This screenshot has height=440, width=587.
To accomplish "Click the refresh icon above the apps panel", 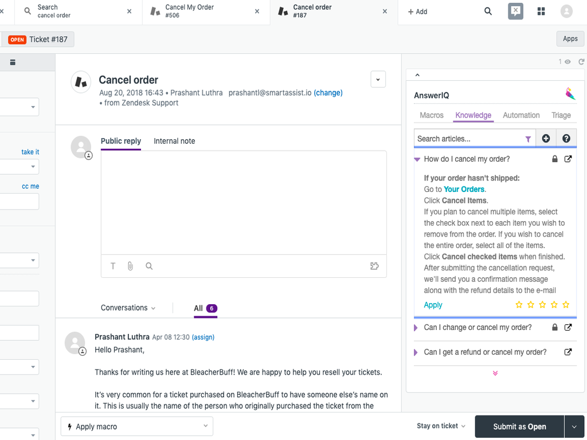I will click(581, 62).
